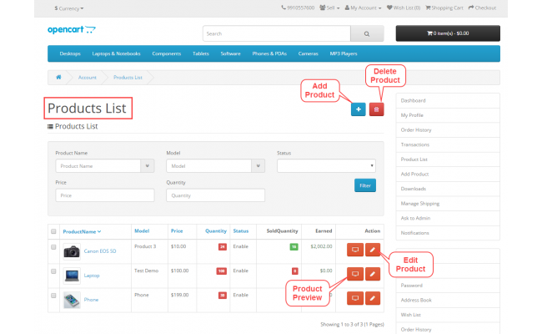Click the search magnifier button
The image size is (542, 334).
(367, 33)
